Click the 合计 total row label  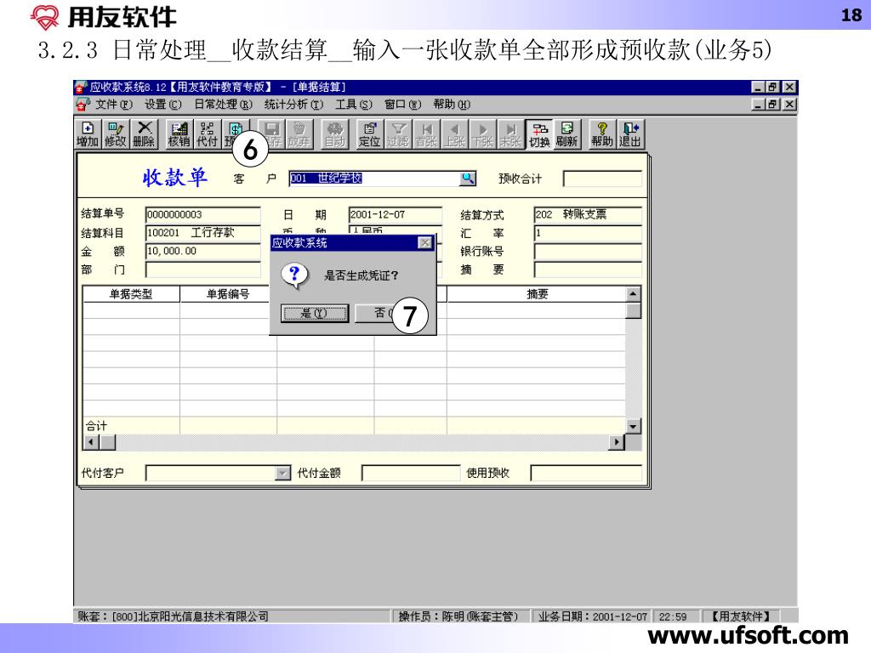97,426
